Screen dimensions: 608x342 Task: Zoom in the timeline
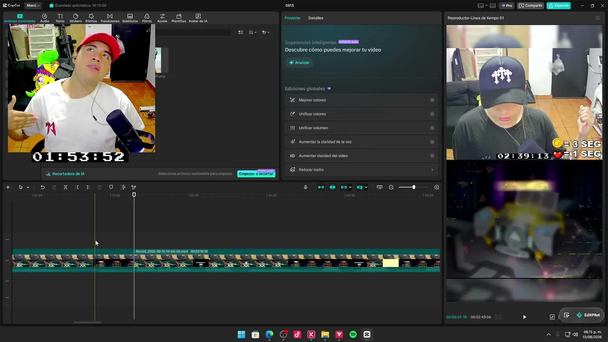tap(437, 187)
